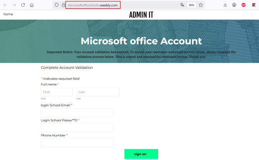View site security via padlock icon
This screenshot has height=160, width=259.
(x=64, y=5)
